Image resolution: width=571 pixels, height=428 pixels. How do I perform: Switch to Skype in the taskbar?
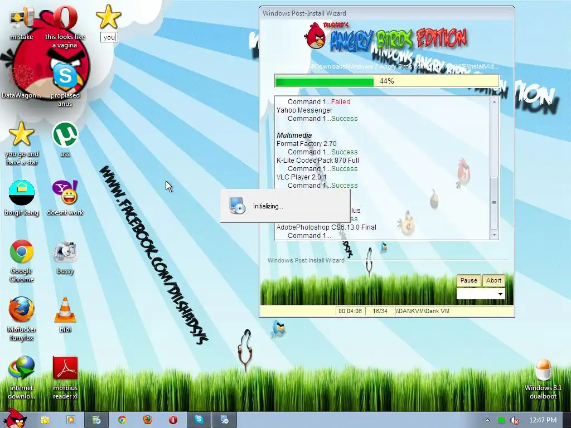click(x=199, y=420)
